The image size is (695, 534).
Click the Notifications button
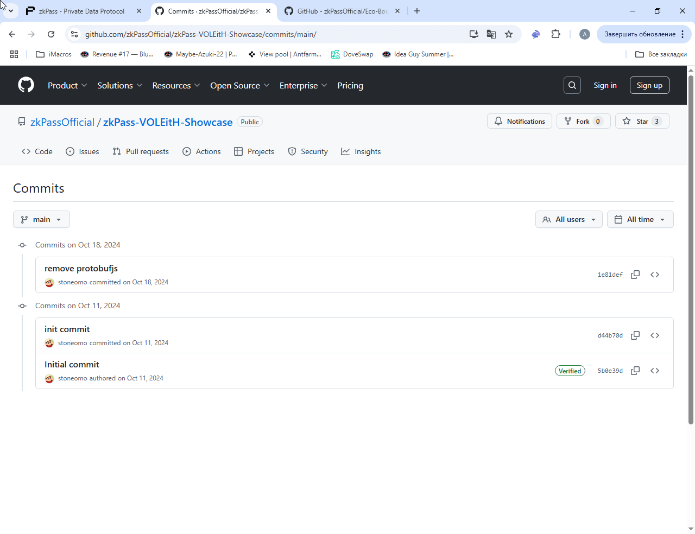pyautogui.click(x=520, y=122)
